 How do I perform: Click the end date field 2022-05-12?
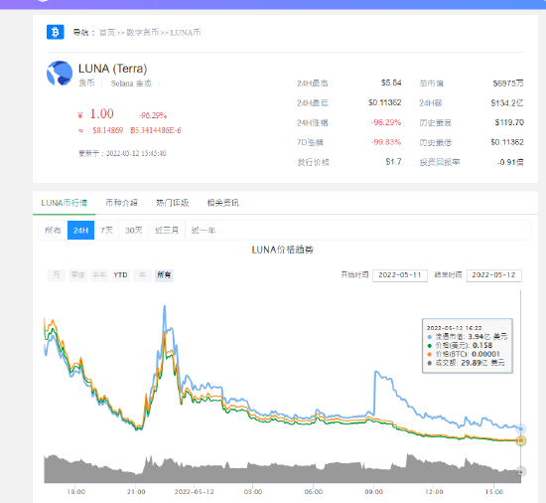coord(493,275)
